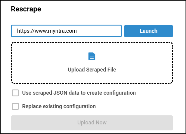Image resolution: width=186 pixels, height=134 pixels.
Task: Click the empty right end of URL box
Action: click(x=105, y=31)
